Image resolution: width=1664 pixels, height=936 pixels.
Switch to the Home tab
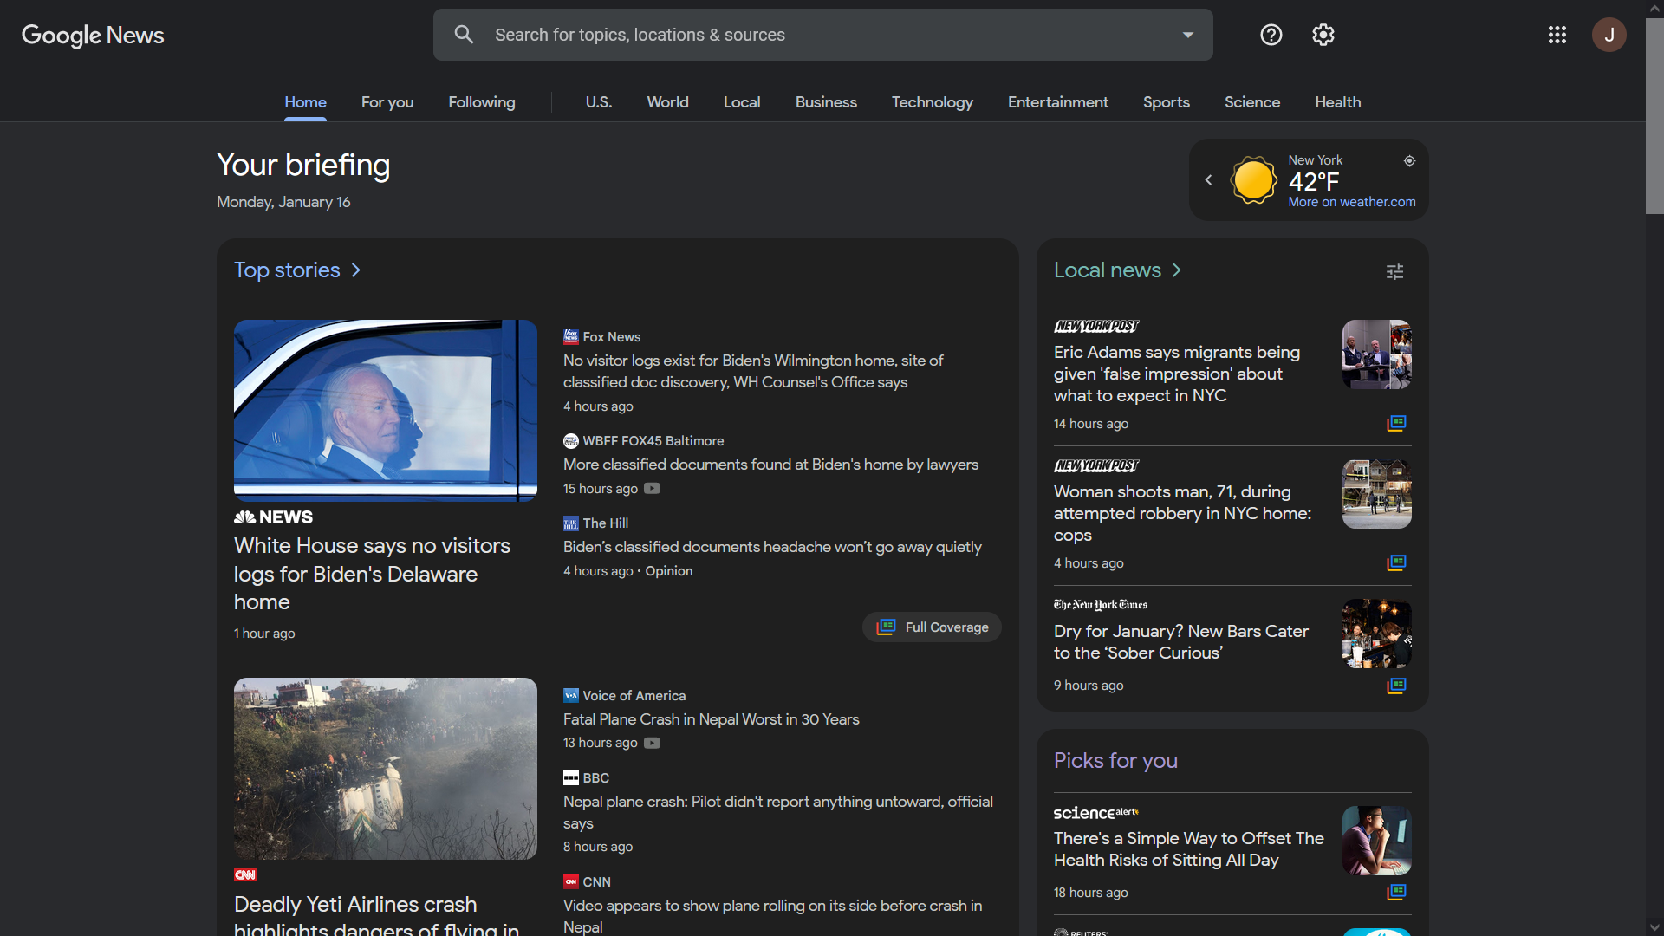306,102
